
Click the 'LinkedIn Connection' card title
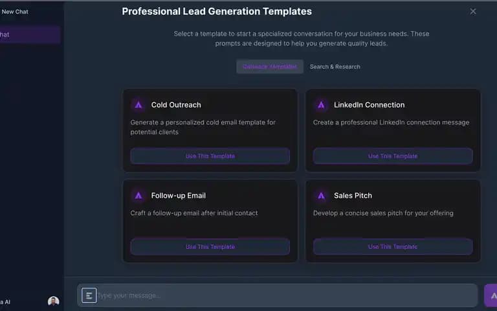click(x=370, y=105)
